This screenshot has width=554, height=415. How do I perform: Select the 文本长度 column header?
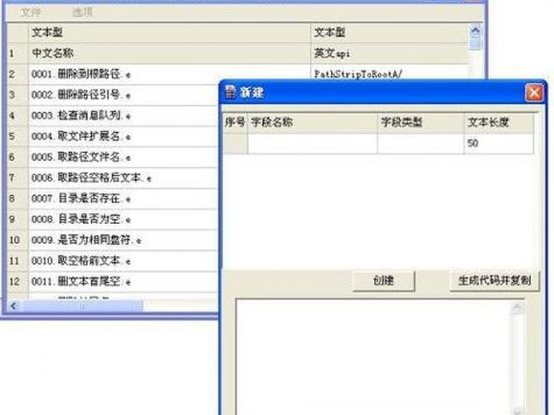coord(499,122)
